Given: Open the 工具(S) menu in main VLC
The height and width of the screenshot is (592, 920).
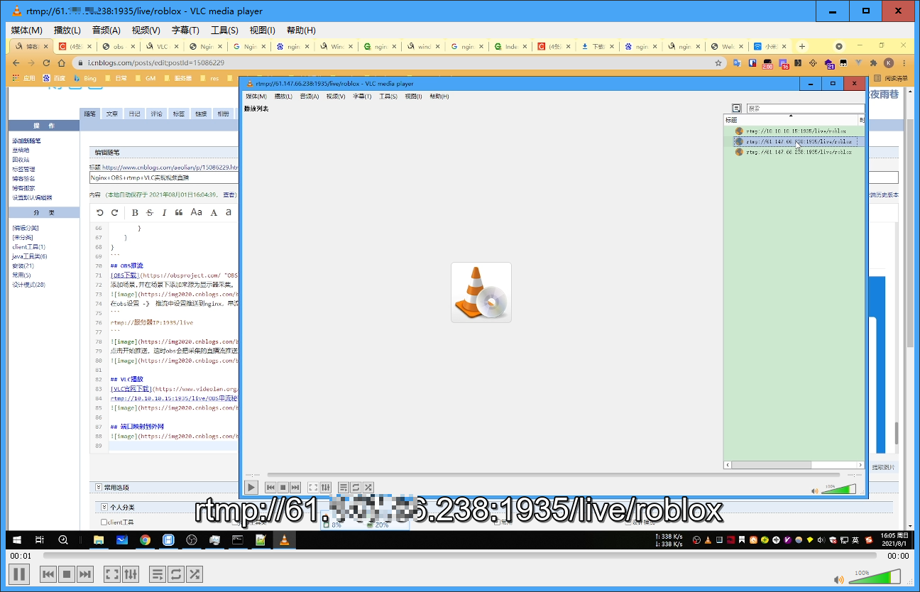Looking at the screenshot, I should click(224, 31).
